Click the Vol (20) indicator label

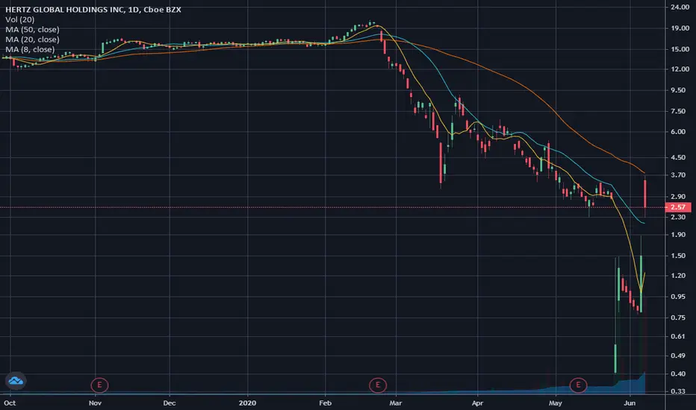tap(19, 19)
